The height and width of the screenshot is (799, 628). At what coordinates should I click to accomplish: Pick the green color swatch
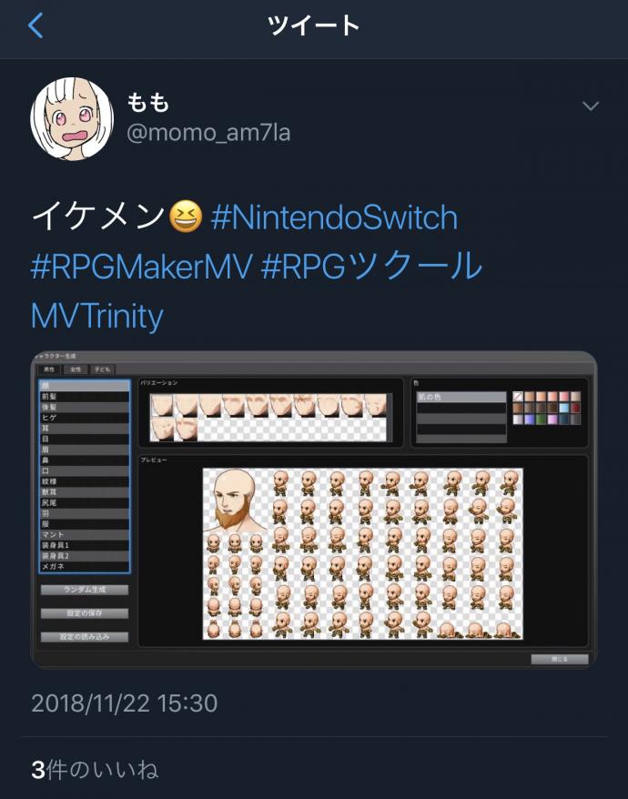point(541,420)
